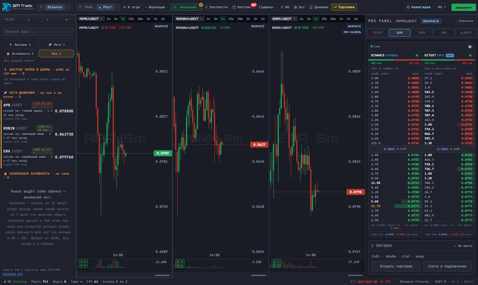Viewport: 478px width, 285px height.
Task: Open the APR/USDT pair selector dropdown
Action: click(91, 19)
